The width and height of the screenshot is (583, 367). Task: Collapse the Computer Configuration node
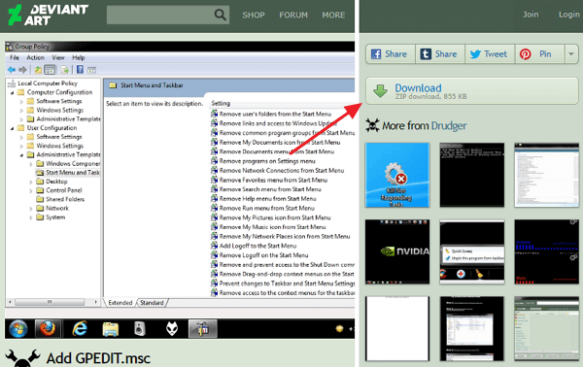point(12,92)
